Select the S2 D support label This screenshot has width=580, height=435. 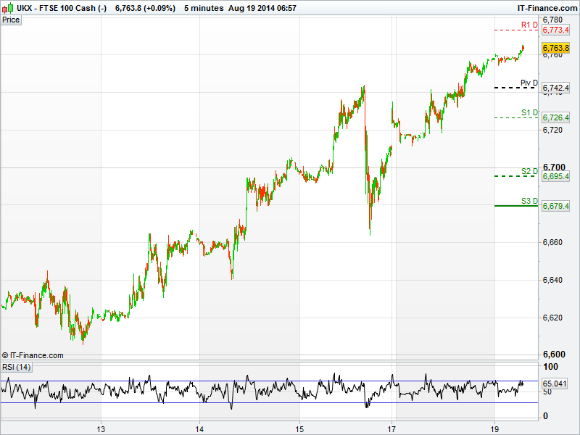(x=529, y=172)
